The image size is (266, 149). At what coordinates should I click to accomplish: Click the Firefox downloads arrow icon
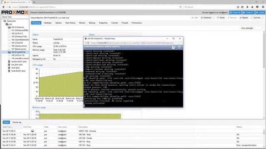click(x=247, y=7)
